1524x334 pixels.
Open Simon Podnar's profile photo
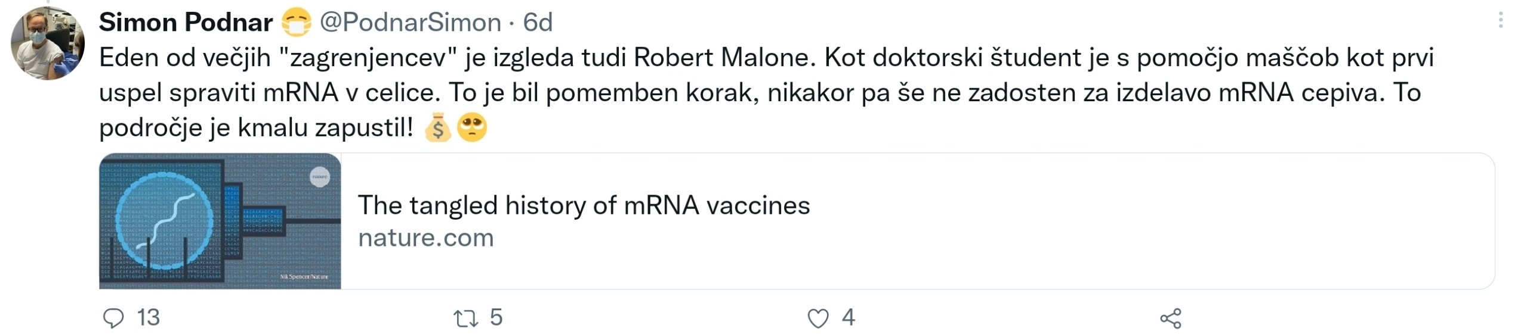[48, 43]
